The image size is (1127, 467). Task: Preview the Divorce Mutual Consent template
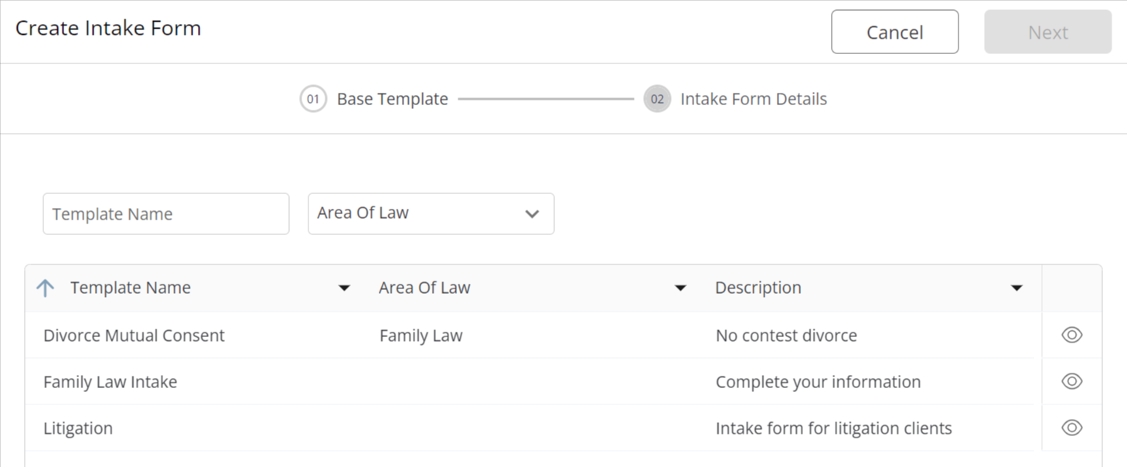1071,335
